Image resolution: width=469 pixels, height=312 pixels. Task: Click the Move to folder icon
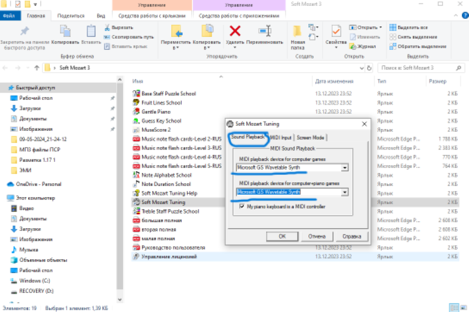pos(176,31)
